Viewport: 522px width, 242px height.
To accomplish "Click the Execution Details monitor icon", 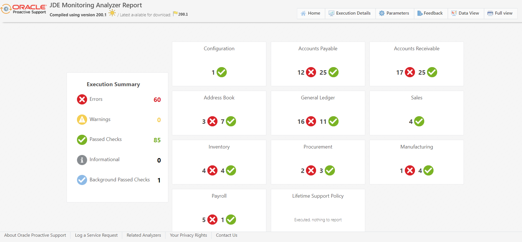I will [332, 13].
